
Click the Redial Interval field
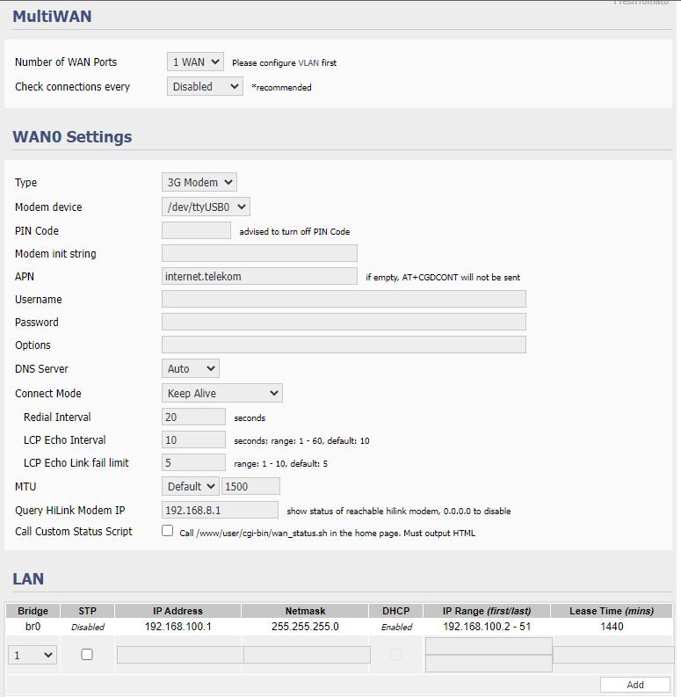[x=193, y=417]
